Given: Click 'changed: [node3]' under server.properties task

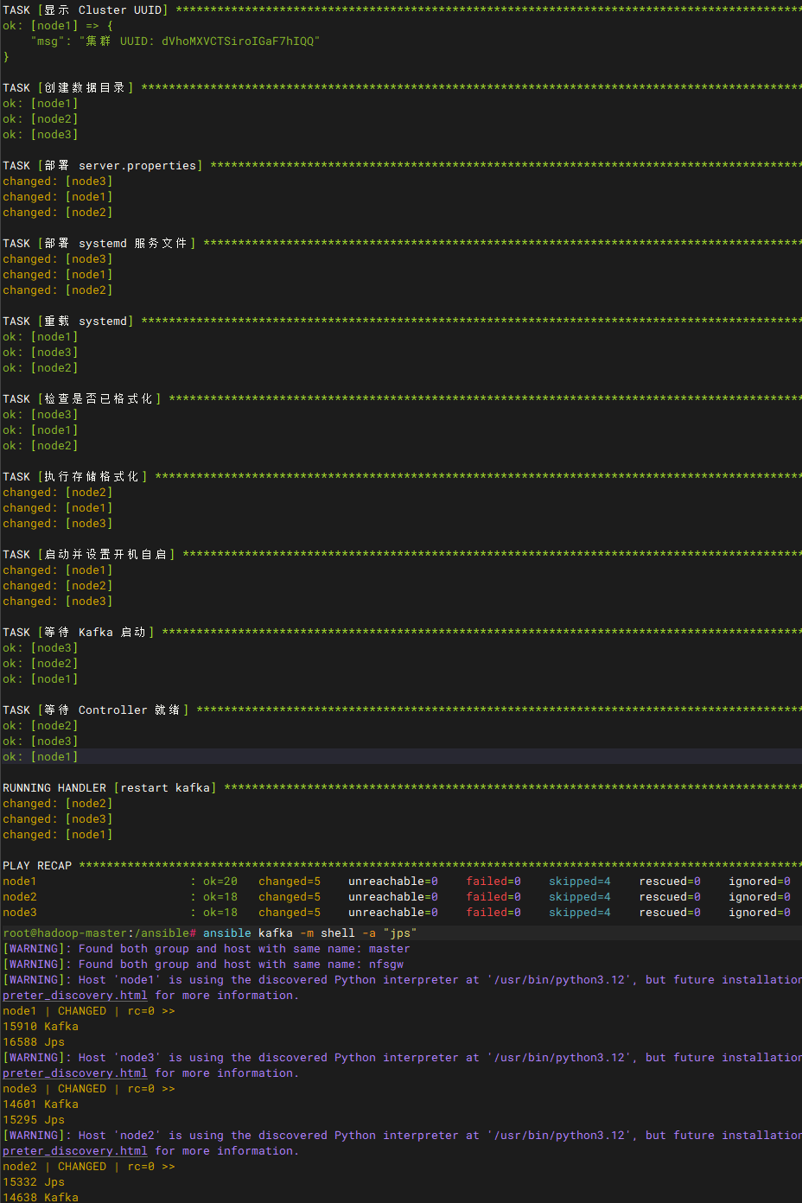Looking at the screenshot, I should tap(57, 181).
